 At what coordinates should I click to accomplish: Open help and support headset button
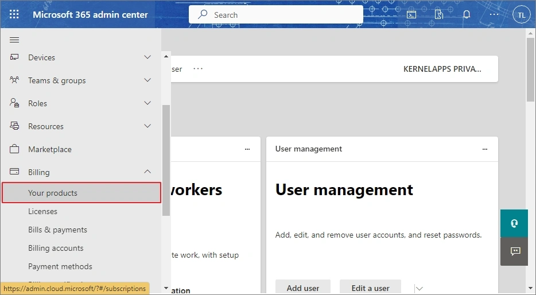[514, 223]
